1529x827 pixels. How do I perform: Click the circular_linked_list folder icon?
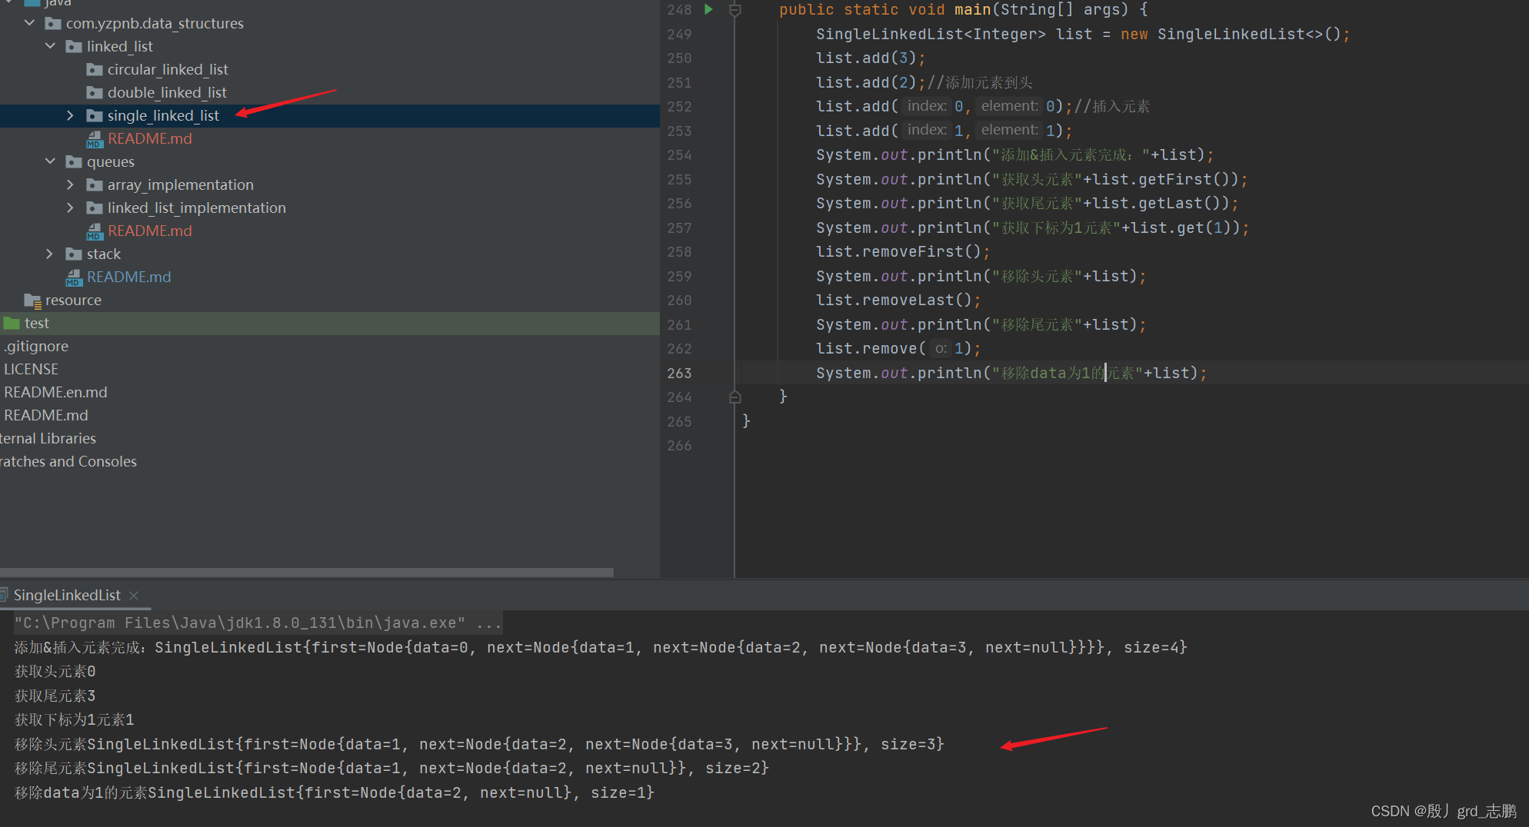point(95,70)
